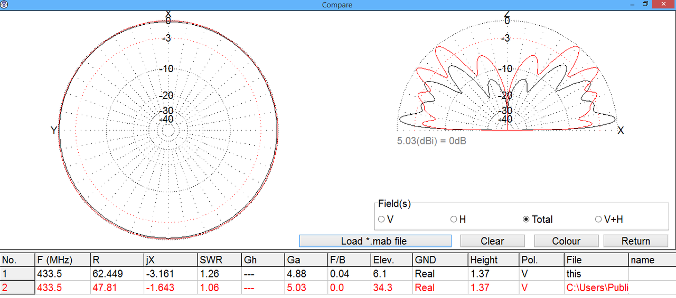Click the Height column header

pyautogui.click(x=494, y=260)
